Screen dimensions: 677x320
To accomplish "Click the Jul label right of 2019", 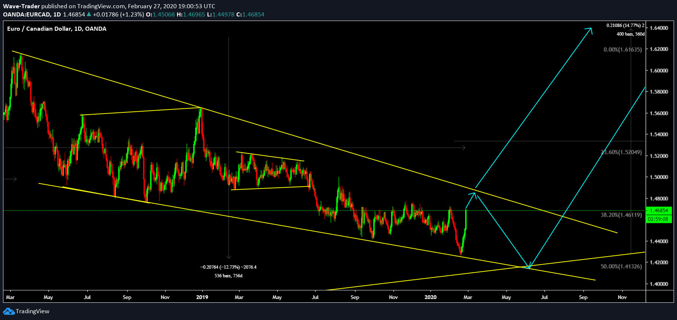I will pyautogui.click(x=315, y=297).
